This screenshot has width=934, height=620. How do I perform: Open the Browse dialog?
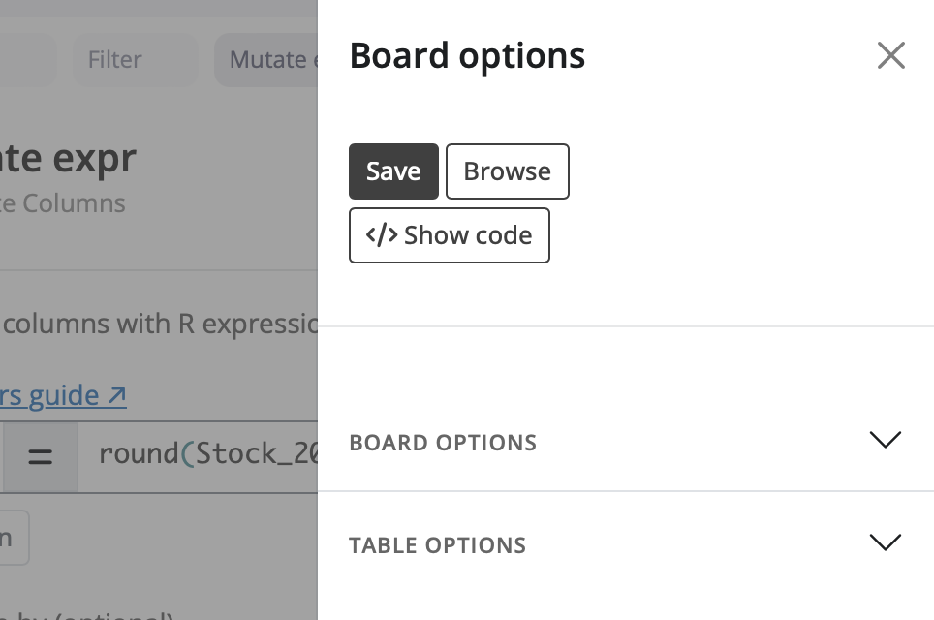click(507, 171)
